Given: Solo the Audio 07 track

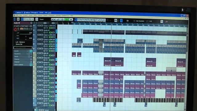Looking at the screenshot, I should click(42, 30).
